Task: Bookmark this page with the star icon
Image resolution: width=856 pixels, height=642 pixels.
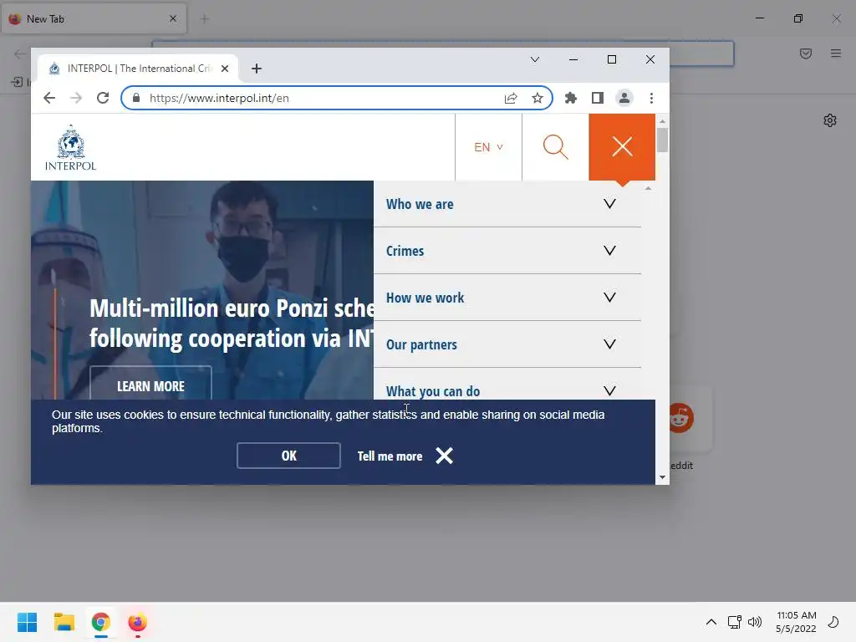Action: pyautogui.click(x=538, y=98)
